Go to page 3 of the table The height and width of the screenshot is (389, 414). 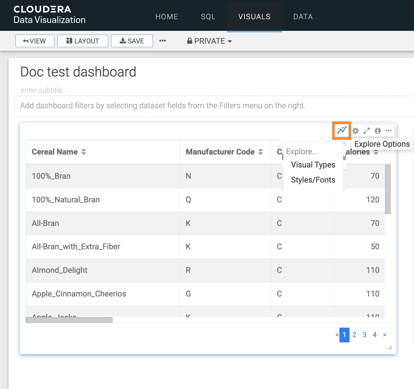(364, 335)
